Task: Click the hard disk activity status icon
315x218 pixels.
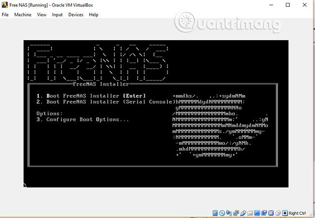Action: [215, 213]
